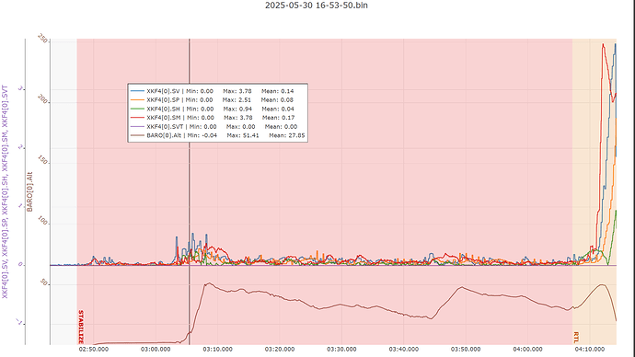Click the 03:30.000 time axis tick
Image resolution: width=635 pixels, height=357 pixels.
click(341, 350)
